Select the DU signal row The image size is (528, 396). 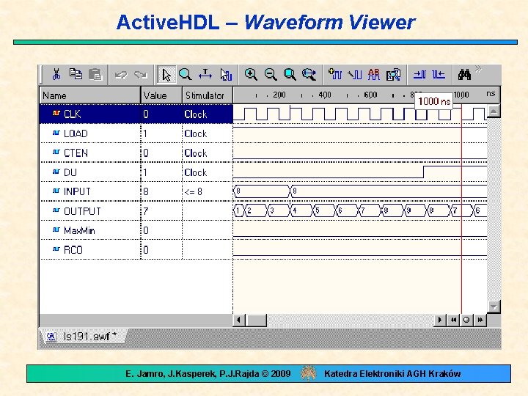tap(136, 172)
